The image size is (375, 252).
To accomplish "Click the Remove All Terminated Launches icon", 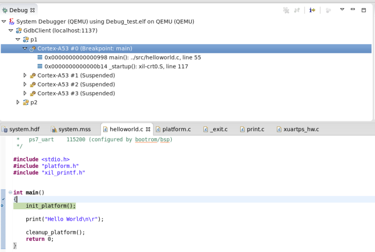I will click(286, 10).
